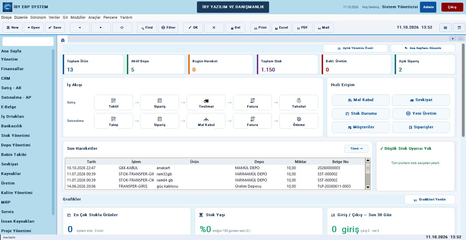Viewport: 466px width, 240px height.
Task: Click the New toolbar button
Action: tap(13, 28)
